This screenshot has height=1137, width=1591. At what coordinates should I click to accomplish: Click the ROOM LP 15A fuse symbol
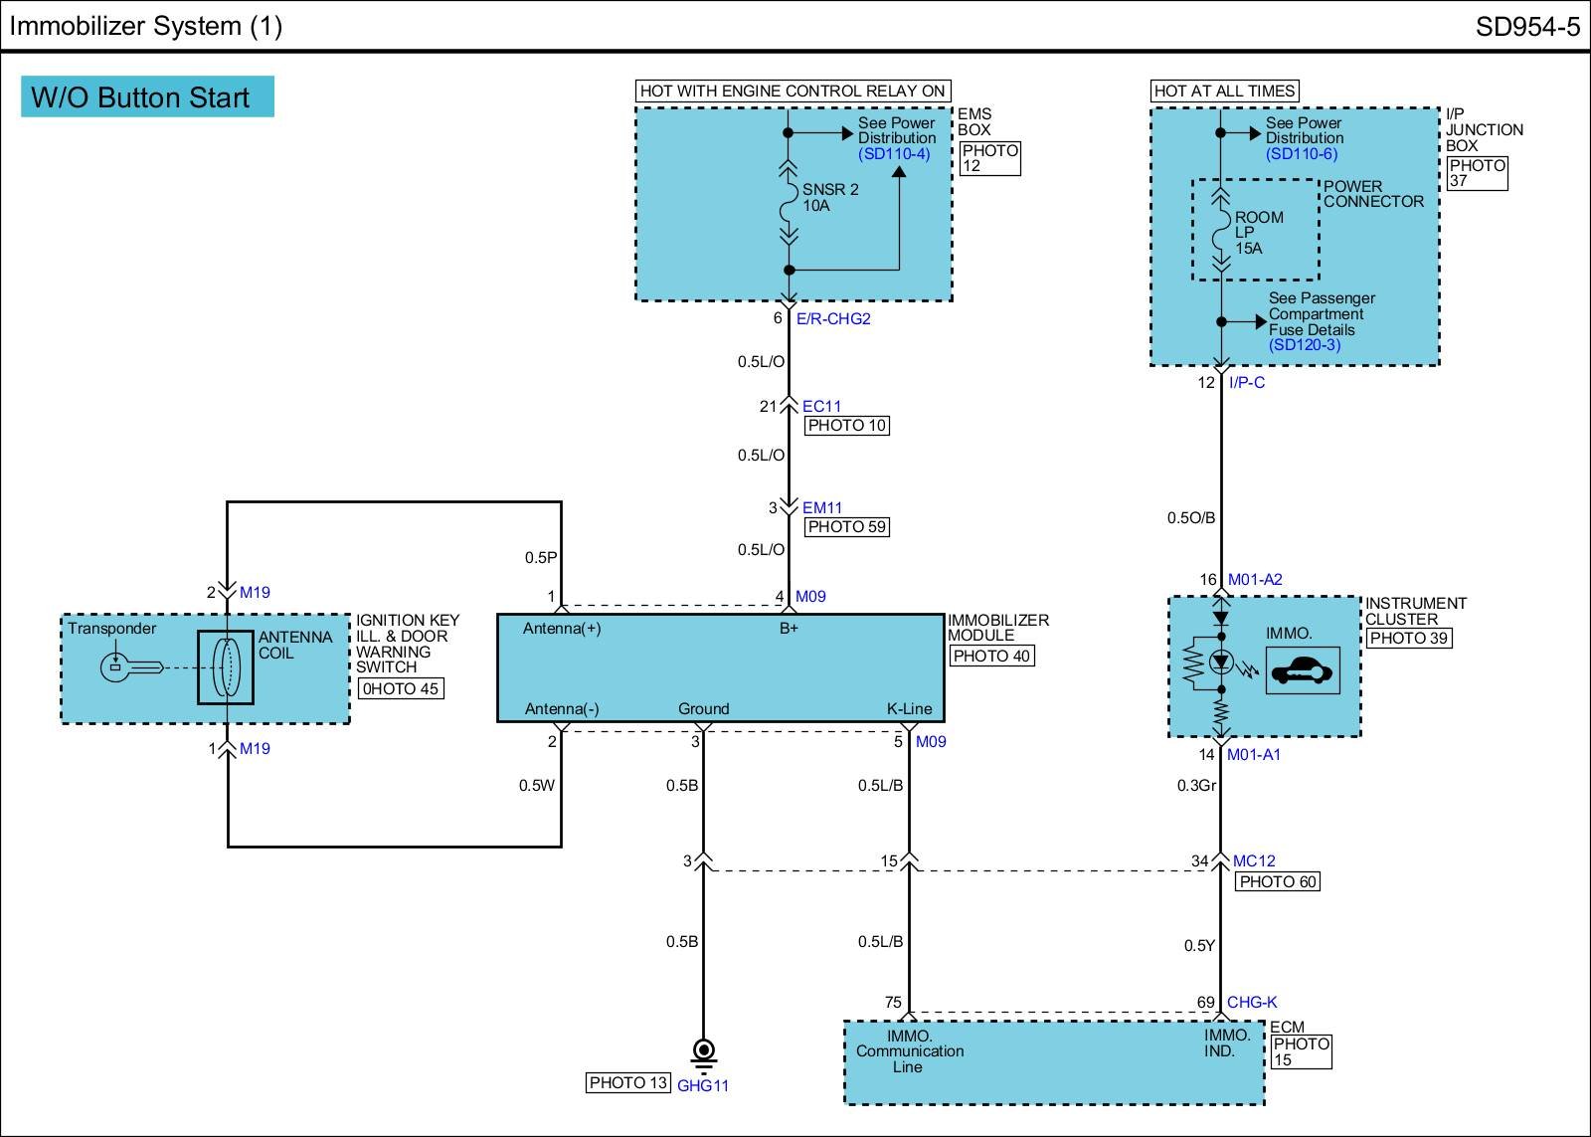(1221, 232)
